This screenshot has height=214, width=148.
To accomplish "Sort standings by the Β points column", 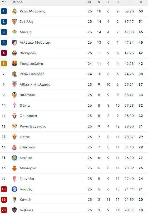I will [141, 2].
